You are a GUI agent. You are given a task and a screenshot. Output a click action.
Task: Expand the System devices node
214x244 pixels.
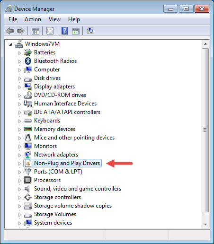click(19, 223)
